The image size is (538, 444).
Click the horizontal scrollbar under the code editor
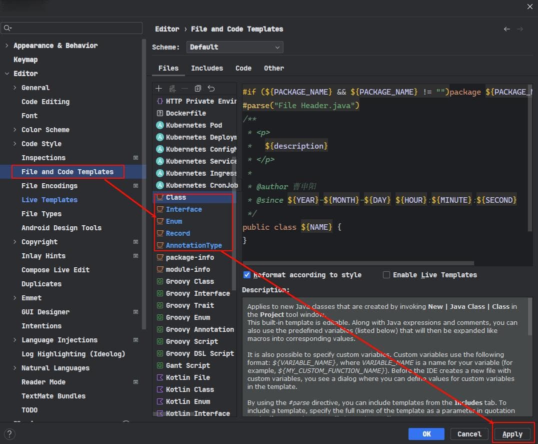tap(358, 263)
